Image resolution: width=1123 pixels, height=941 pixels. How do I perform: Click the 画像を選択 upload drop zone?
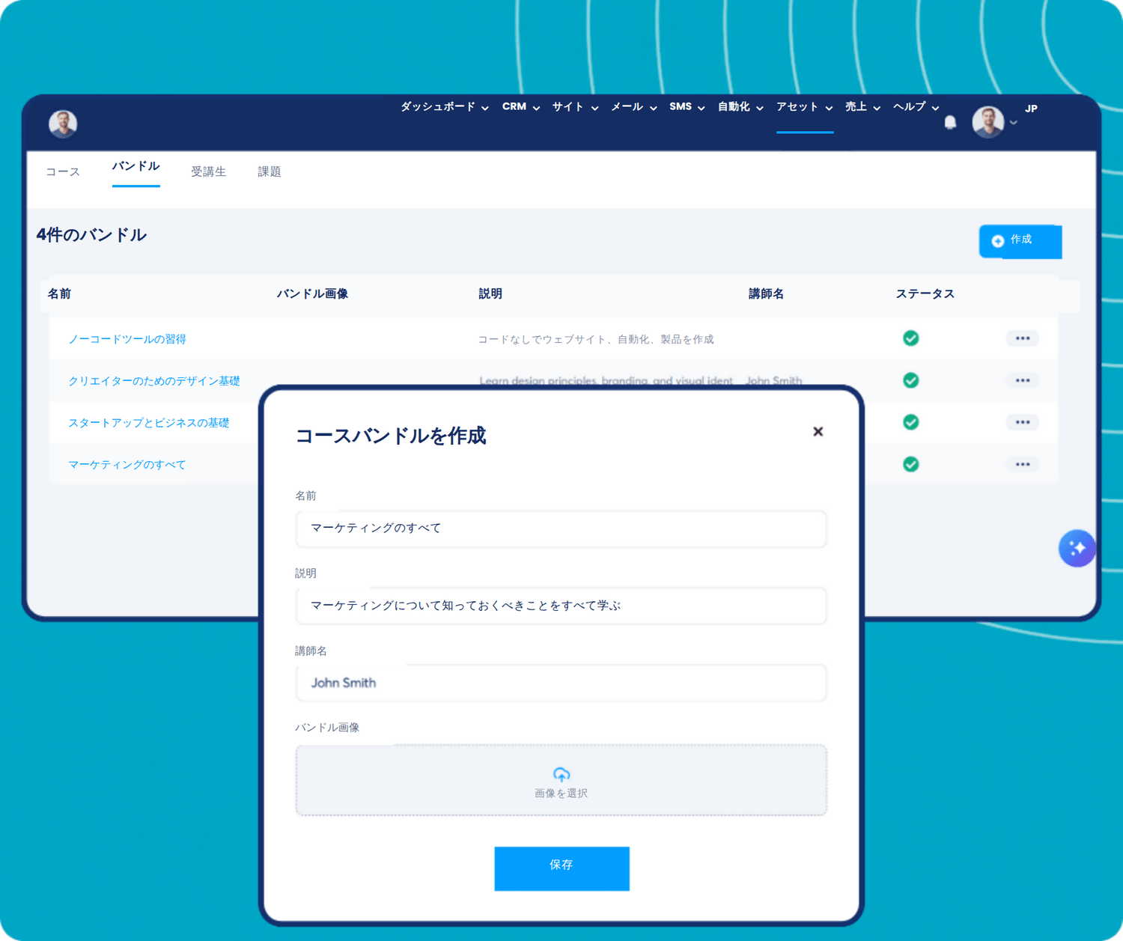(x=561, y=780)
